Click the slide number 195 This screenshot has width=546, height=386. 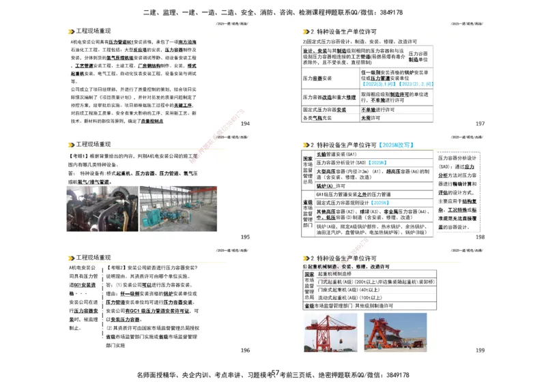click(x=245, y=237)
